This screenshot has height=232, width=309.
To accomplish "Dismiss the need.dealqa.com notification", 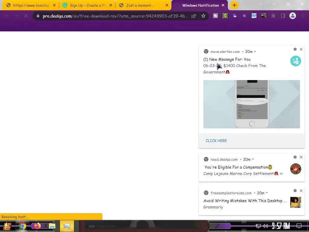I will point(301,157).
